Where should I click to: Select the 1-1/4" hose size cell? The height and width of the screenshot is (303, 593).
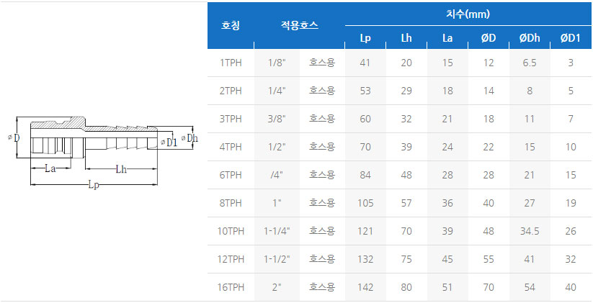[277, 231]
